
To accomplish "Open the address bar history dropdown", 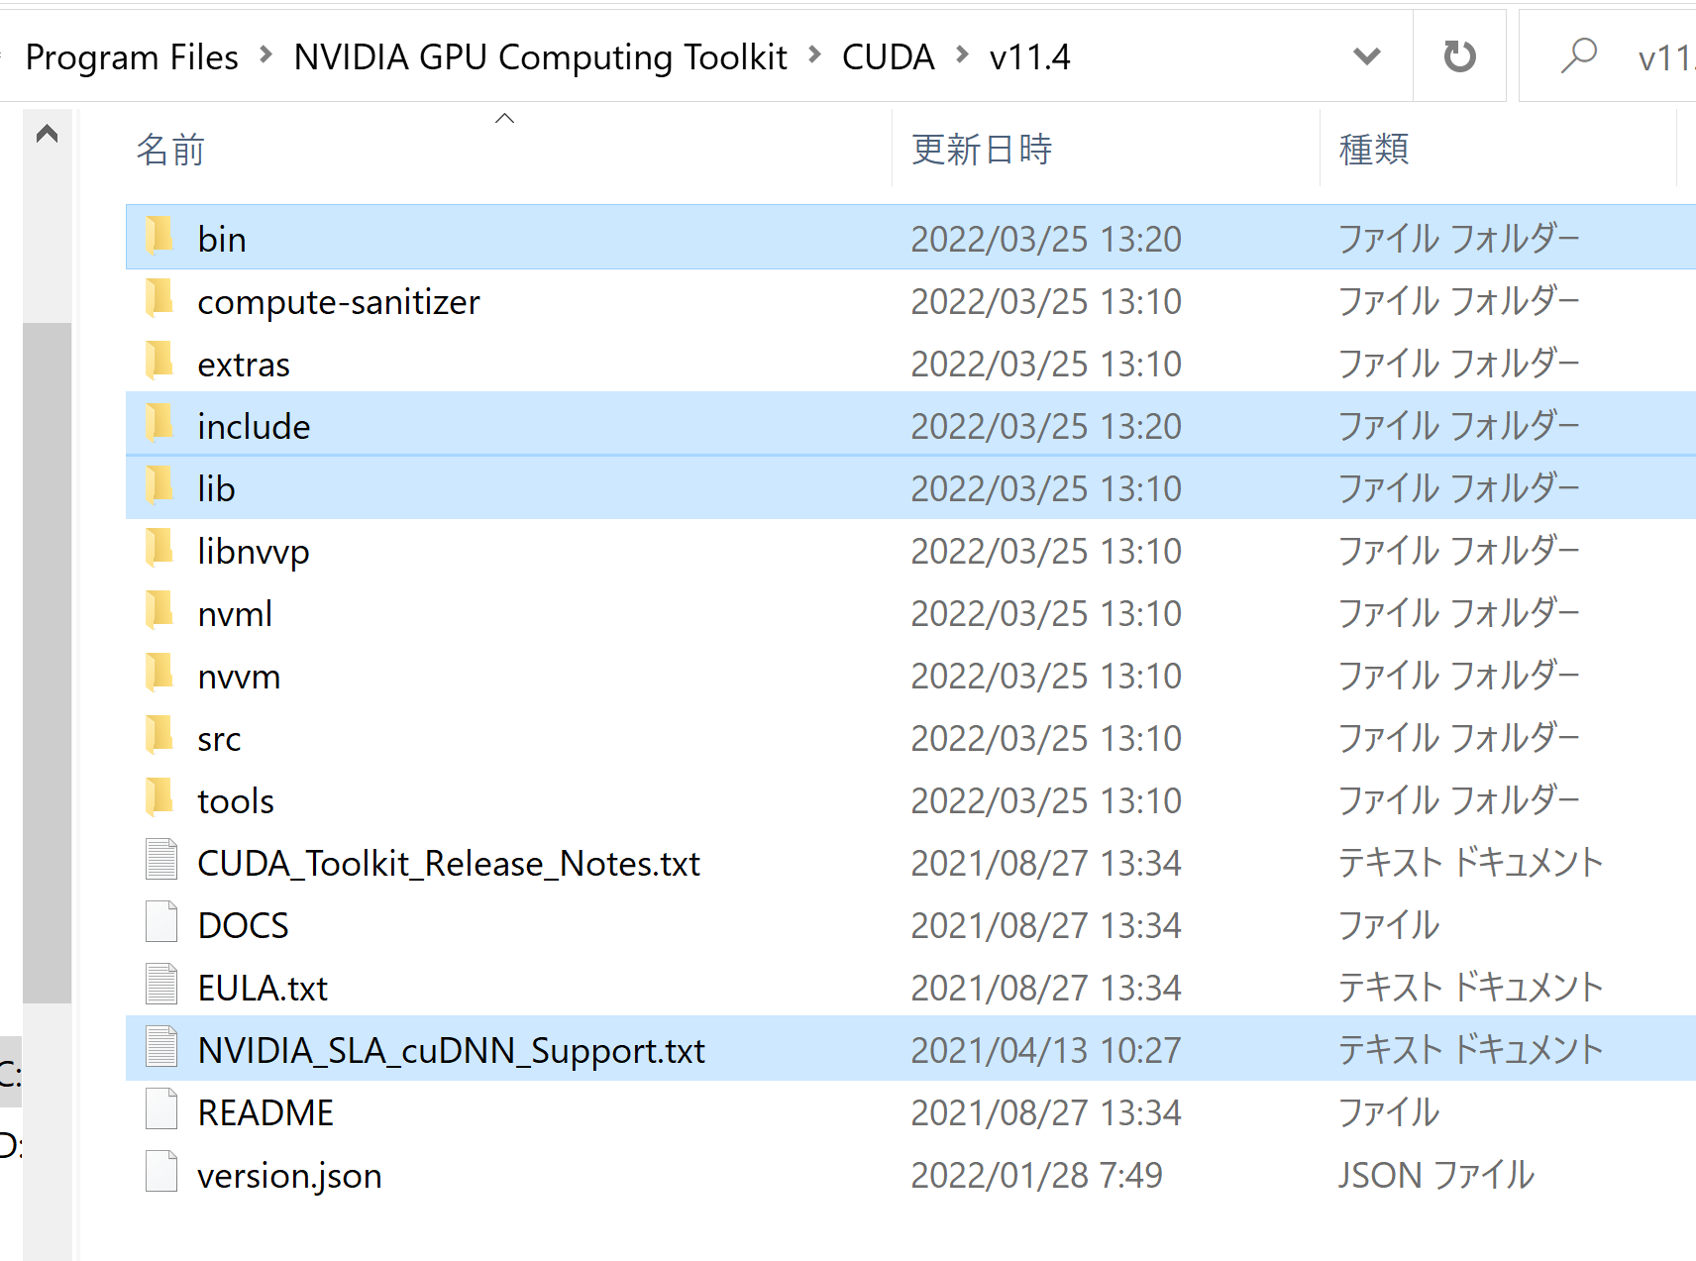I will pyautogui.click(x=1367, y=56).
